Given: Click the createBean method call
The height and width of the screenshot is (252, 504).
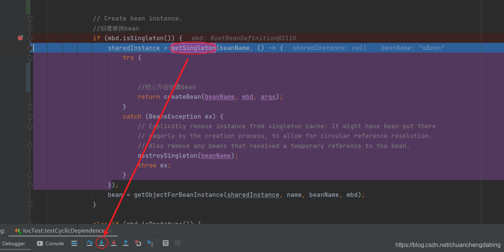Looking at the screenshot, I should point(182,97).
